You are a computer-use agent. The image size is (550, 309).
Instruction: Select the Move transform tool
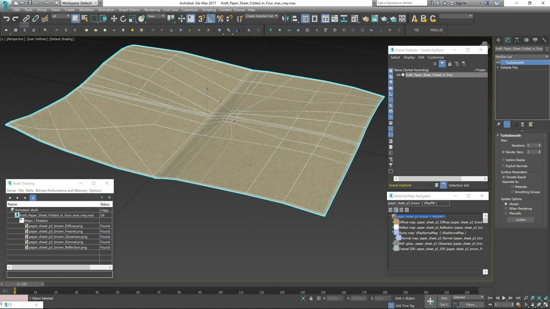(114, 19)
